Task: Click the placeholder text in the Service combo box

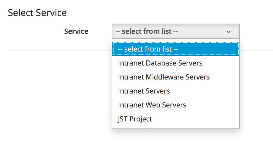Action: 147,31
